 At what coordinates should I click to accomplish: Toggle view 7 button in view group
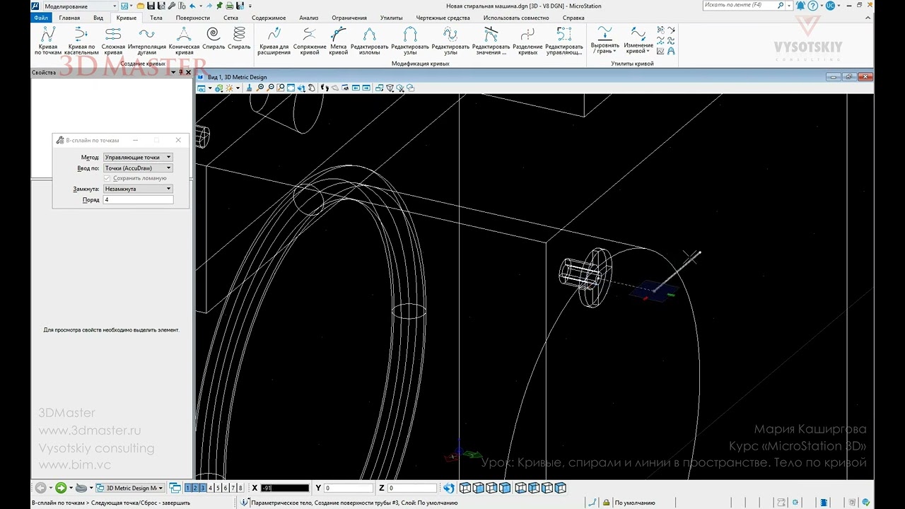tap(233, 488)
